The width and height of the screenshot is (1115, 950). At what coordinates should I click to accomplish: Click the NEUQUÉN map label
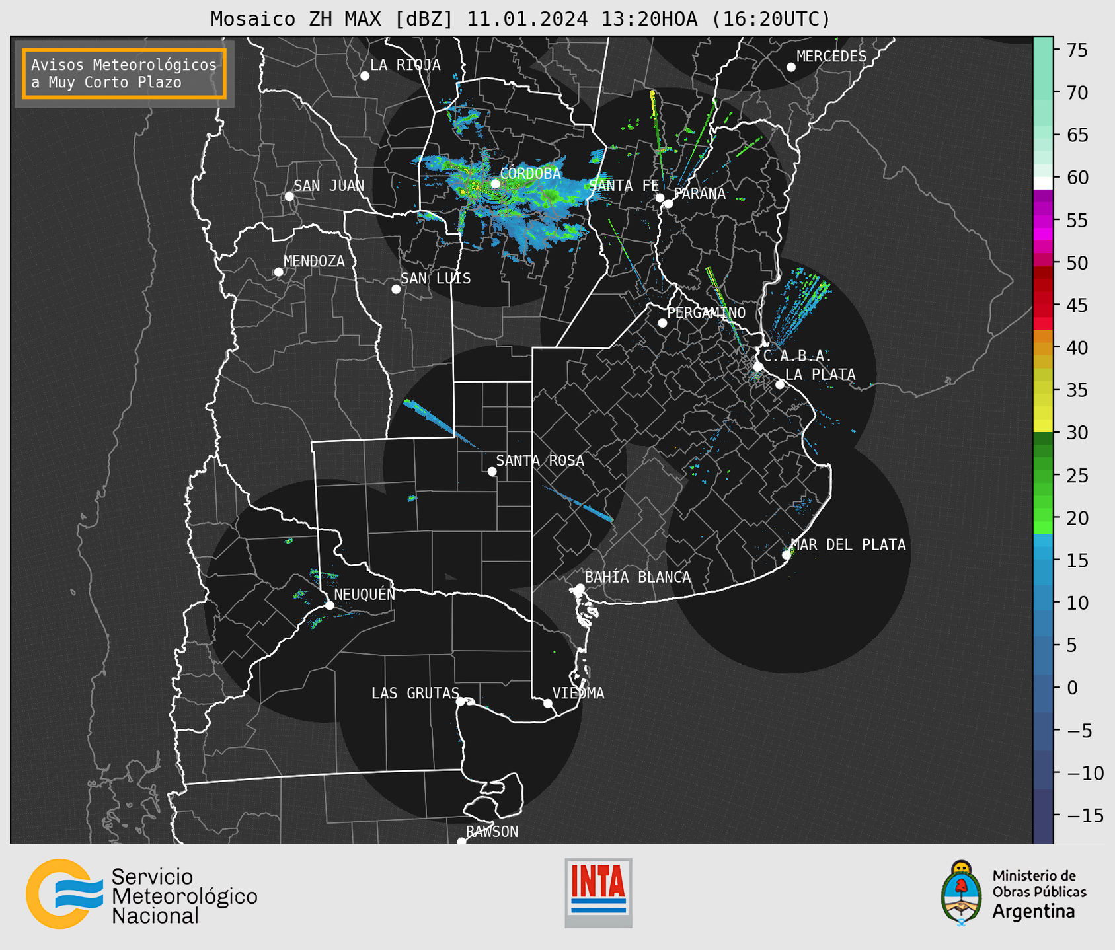coord(365,594)
